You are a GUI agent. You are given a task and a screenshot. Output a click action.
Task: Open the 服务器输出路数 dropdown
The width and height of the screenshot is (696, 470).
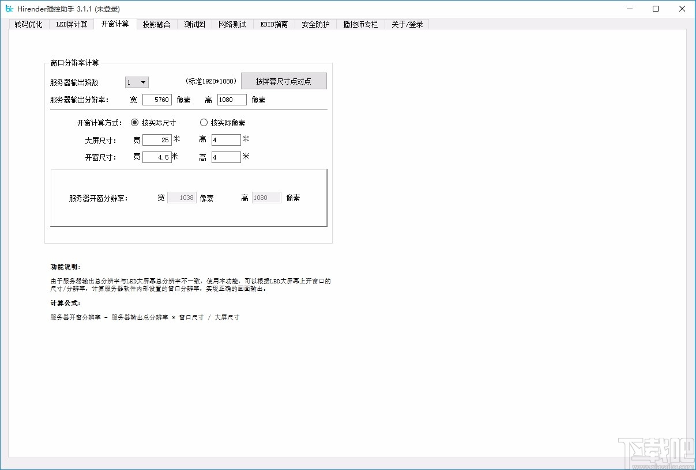pos(136,82)
